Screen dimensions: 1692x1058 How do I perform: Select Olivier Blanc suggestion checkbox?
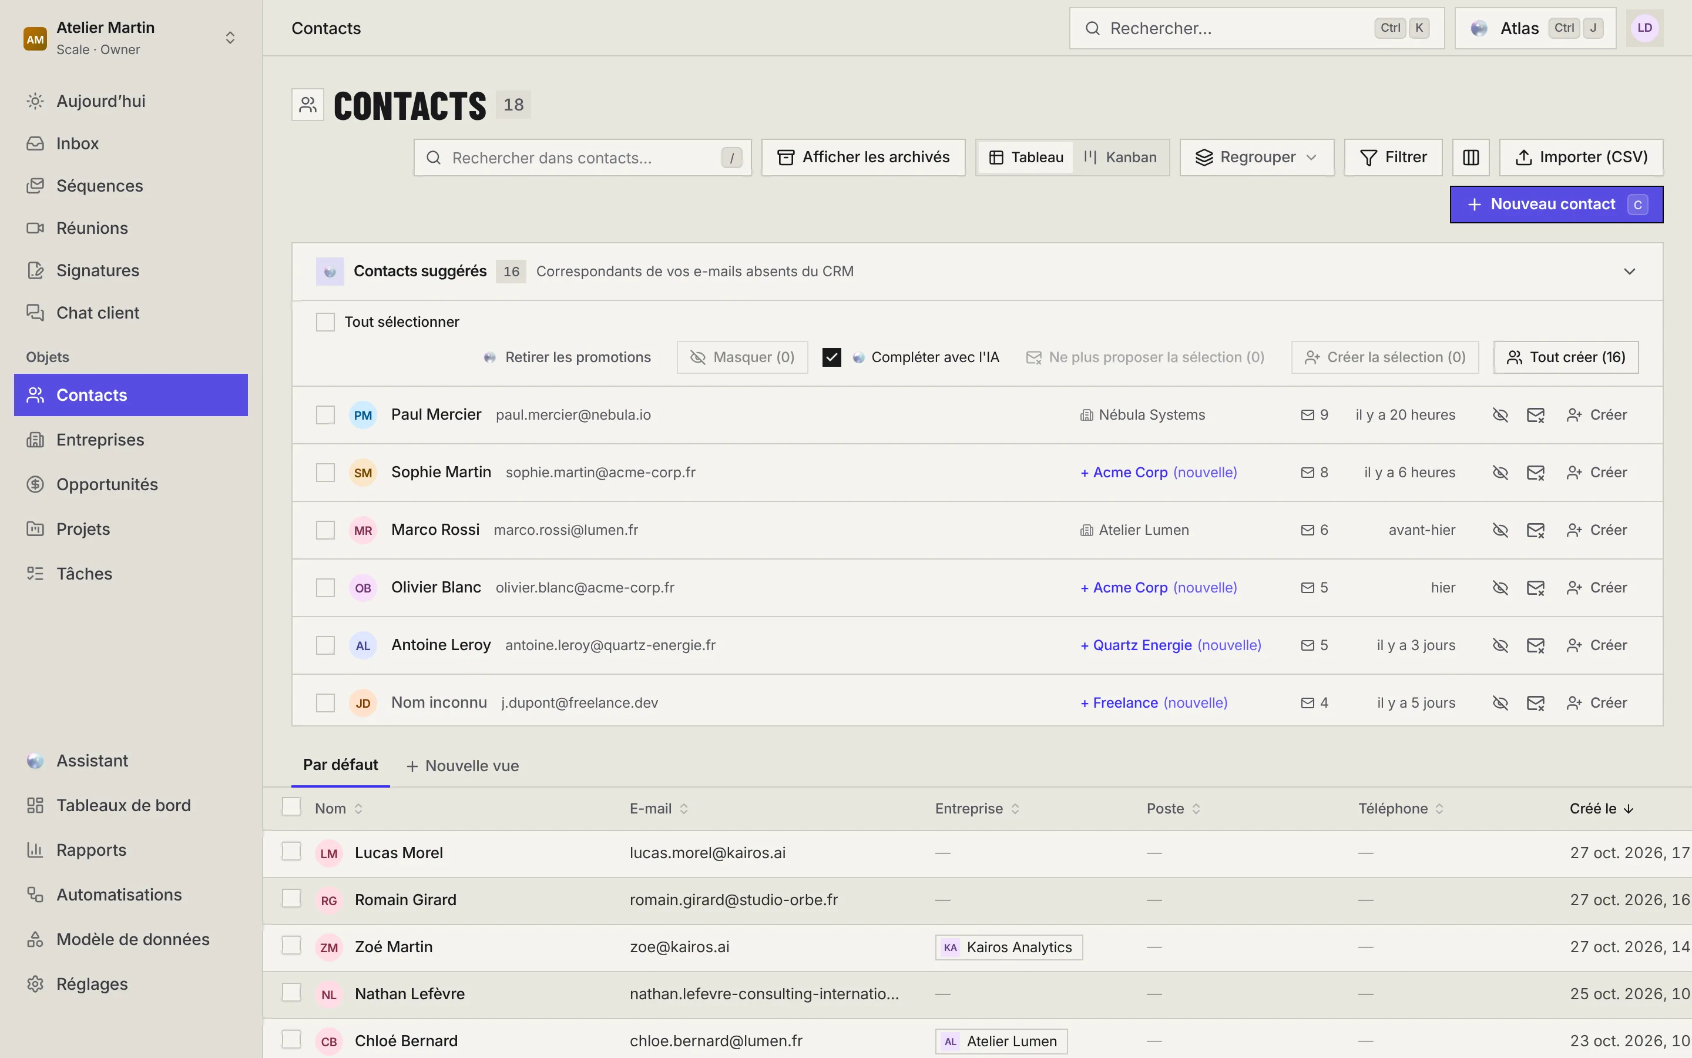pyautogui.click(x=325, y=588)
